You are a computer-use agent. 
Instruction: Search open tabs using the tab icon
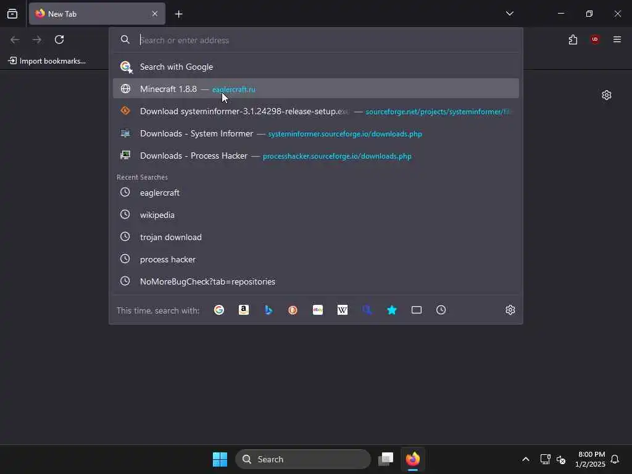point(417,310)
